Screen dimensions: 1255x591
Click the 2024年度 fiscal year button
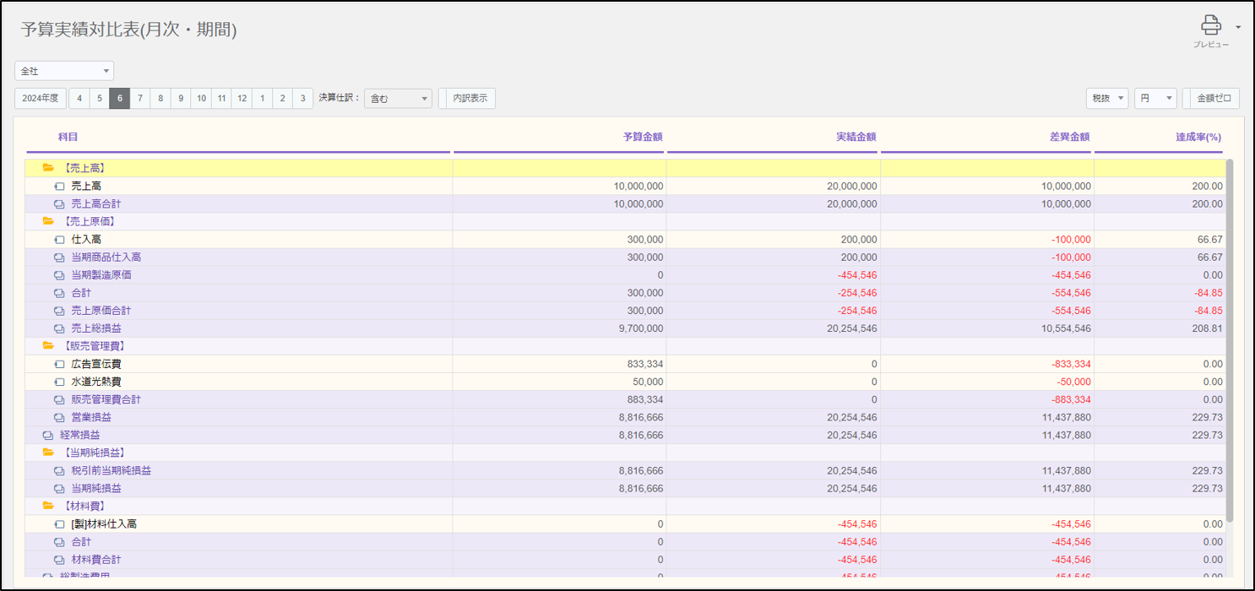pos(41,98)
